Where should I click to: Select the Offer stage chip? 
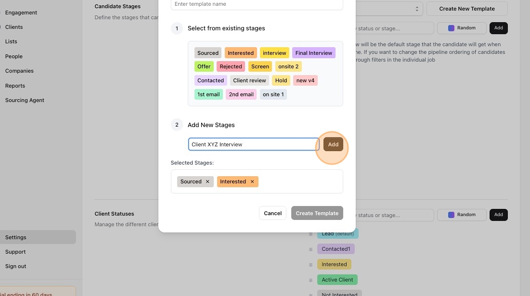(204, 66)
